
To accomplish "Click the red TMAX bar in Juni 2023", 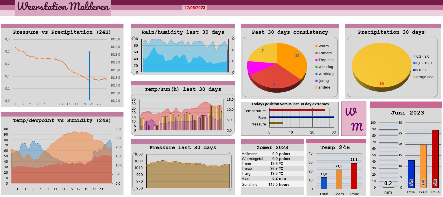I will coord(435,159).
